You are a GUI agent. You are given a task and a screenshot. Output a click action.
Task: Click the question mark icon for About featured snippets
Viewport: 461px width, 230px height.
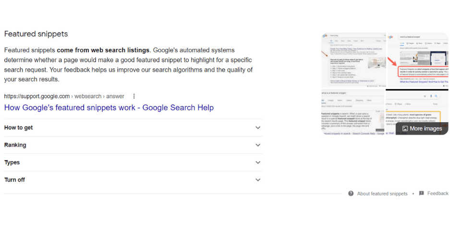click(x=351, y=194)
